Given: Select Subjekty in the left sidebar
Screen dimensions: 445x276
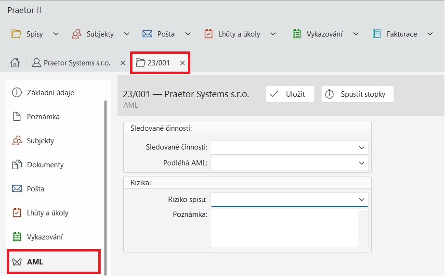Looking at the screenshot, I should (40, 141).
